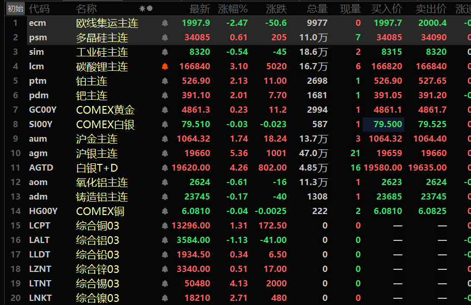Image resolution: width=471 pixels, height=305 pixels.
Task: Click the bell icon for 白银T+D
Action: (x=165, y=168)
